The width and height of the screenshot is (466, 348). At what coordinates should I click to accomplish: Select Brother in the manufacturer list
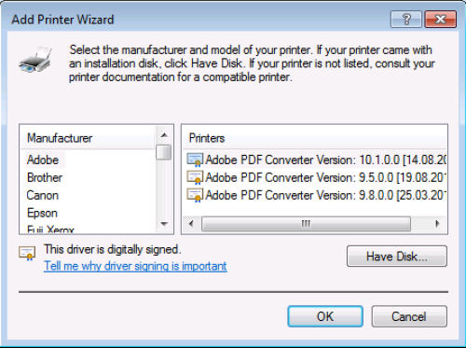tap(45, 177)
